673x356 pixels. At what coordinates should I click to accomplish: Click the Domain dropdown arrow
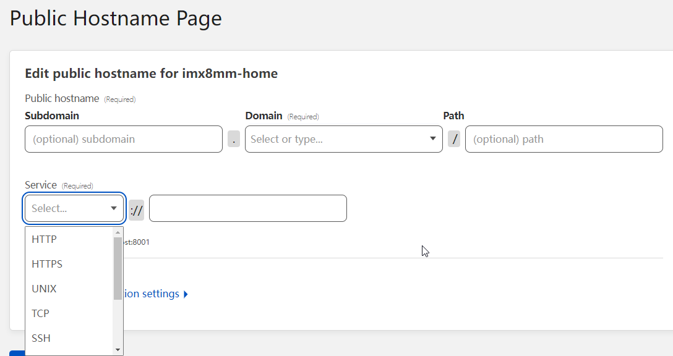(x=433, y=139)
